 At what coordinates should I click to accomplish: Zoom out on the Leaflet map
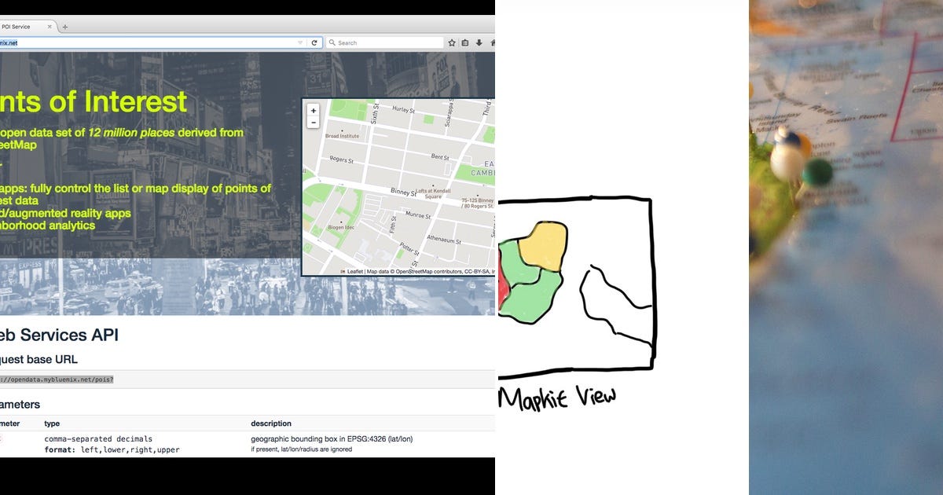[313, 122]
